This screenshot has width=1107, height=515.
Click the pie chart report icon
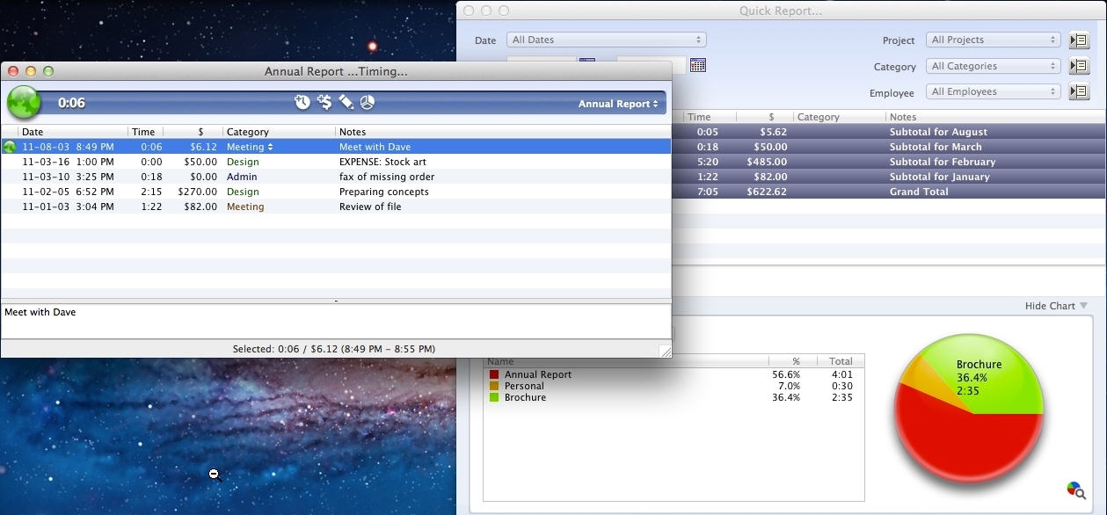click(367, 102)
